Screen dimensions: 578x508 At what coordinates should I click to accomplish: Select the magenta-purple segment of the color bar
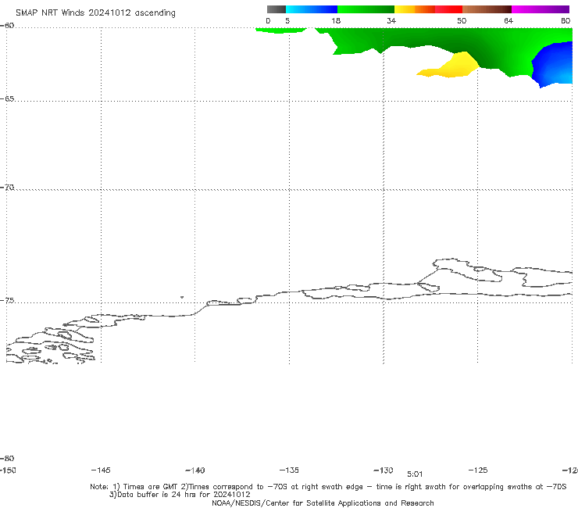tap(541, 9)
